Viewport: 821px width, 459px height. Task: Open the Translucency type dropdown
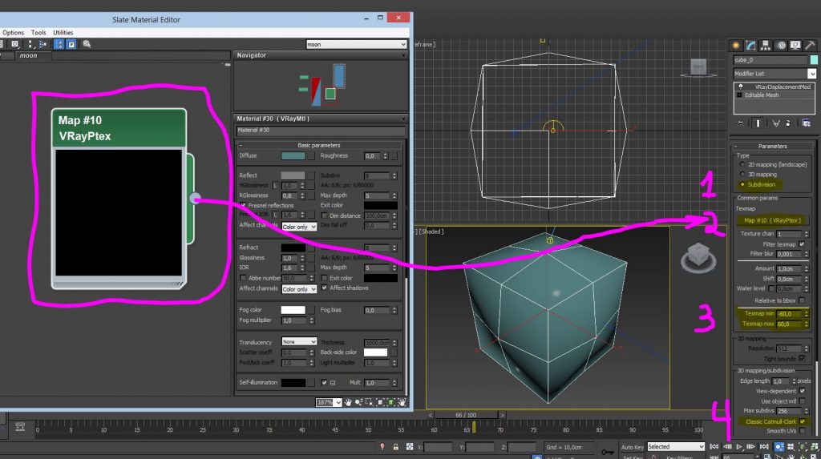(298, 342)
